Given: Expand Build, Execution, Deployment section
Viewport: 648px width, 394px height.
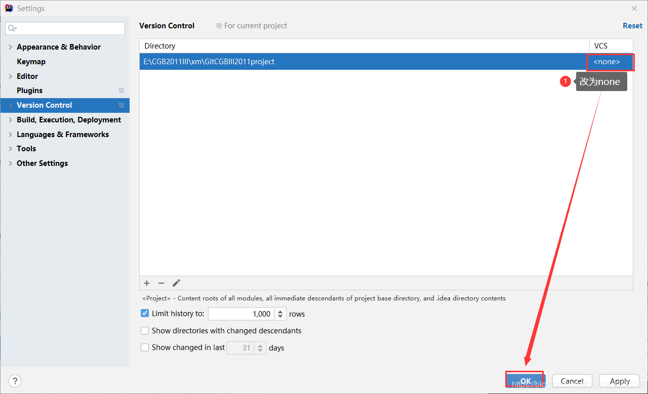Looking at the screenshot, I should pyautogui.click(x=10, y=120).
